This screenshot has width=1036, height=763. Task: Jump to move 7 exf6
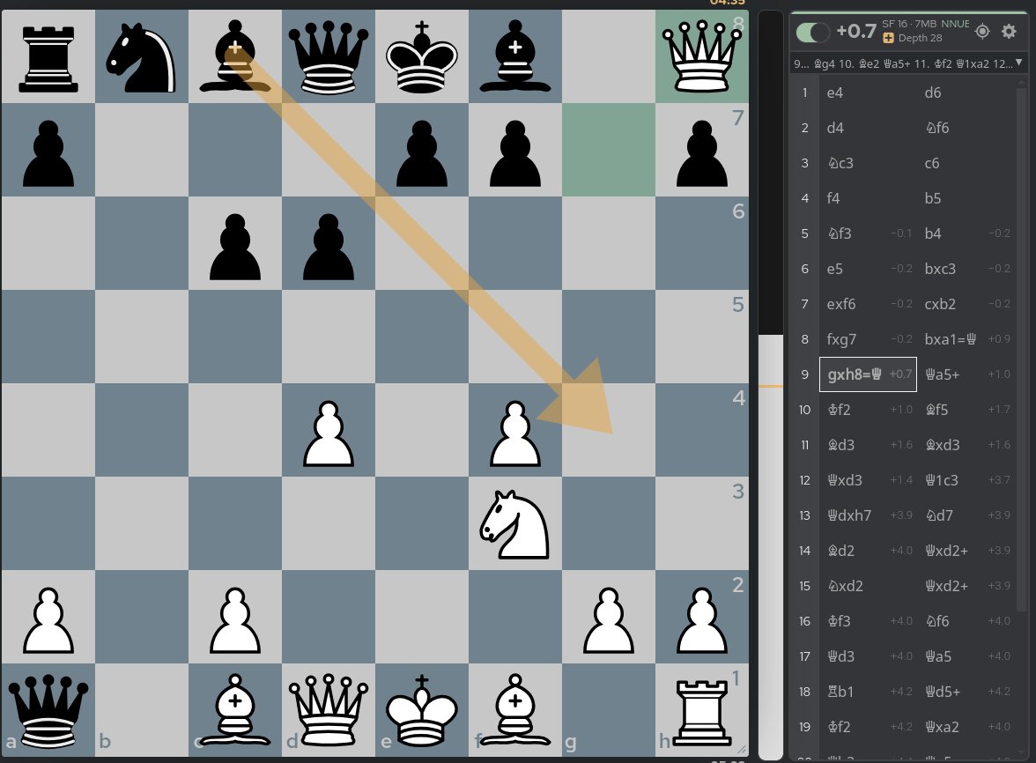tap(869, 304)
